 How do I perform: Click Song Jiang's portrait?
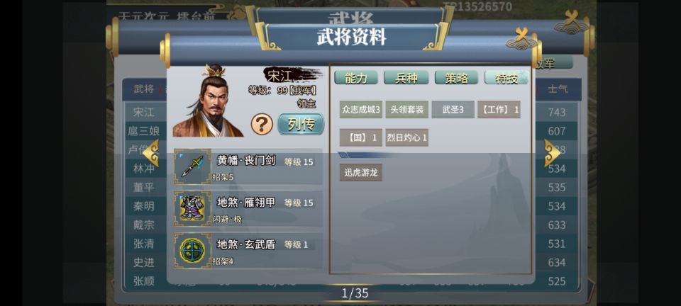pos(208,101)
